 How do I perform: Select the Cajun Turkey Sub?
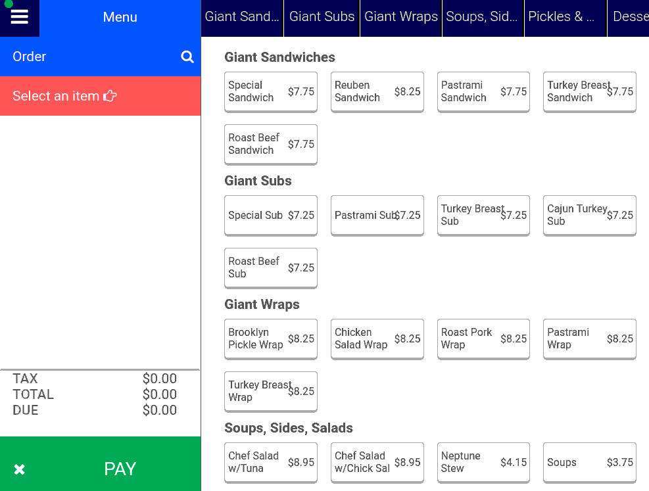(589, 216)
